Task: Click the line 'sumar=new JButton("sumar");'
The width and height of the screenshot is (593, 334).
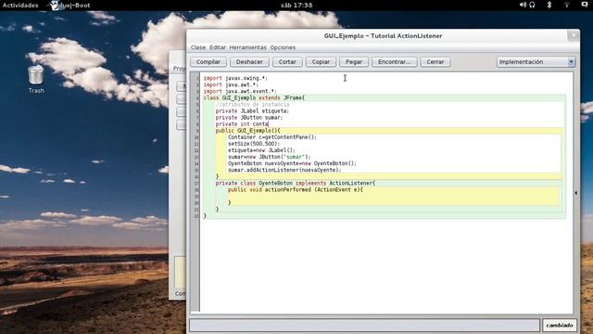Action: click(x=269, y=157)
